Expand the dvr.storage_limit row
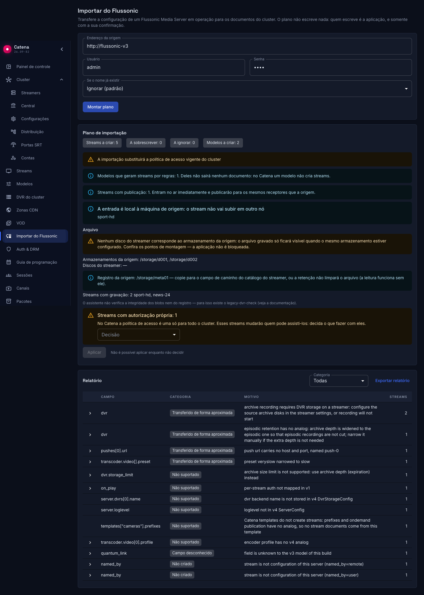This screenshot has width=424, height=595. pyautogui.click(x=90, y=475)
